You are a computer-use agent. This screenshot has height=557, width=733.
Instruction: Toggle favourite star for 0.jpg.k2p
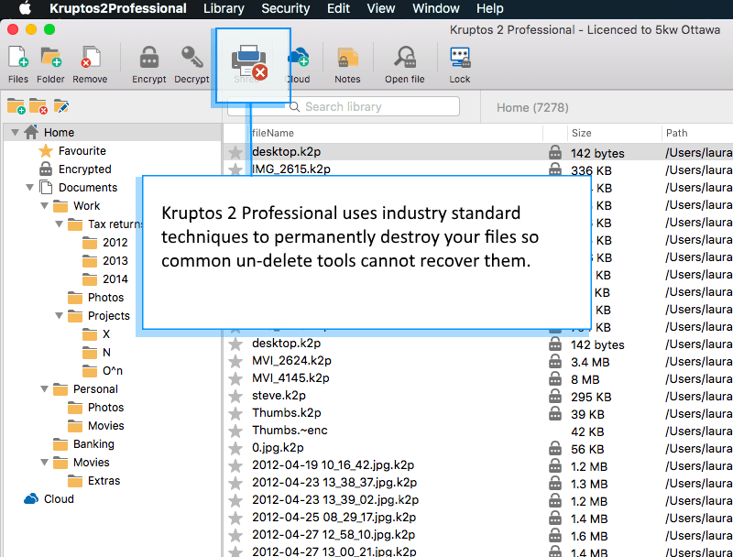point(235,448)
